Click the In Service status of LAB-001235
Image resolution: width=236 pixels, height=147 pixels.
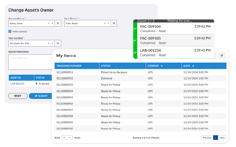pos(42,84)
